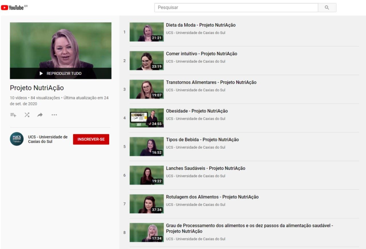Viewport: 366px width, 249px height.
Task: Visit the channel link under Comer intuitivo
Action: click(x=196, y=61)
